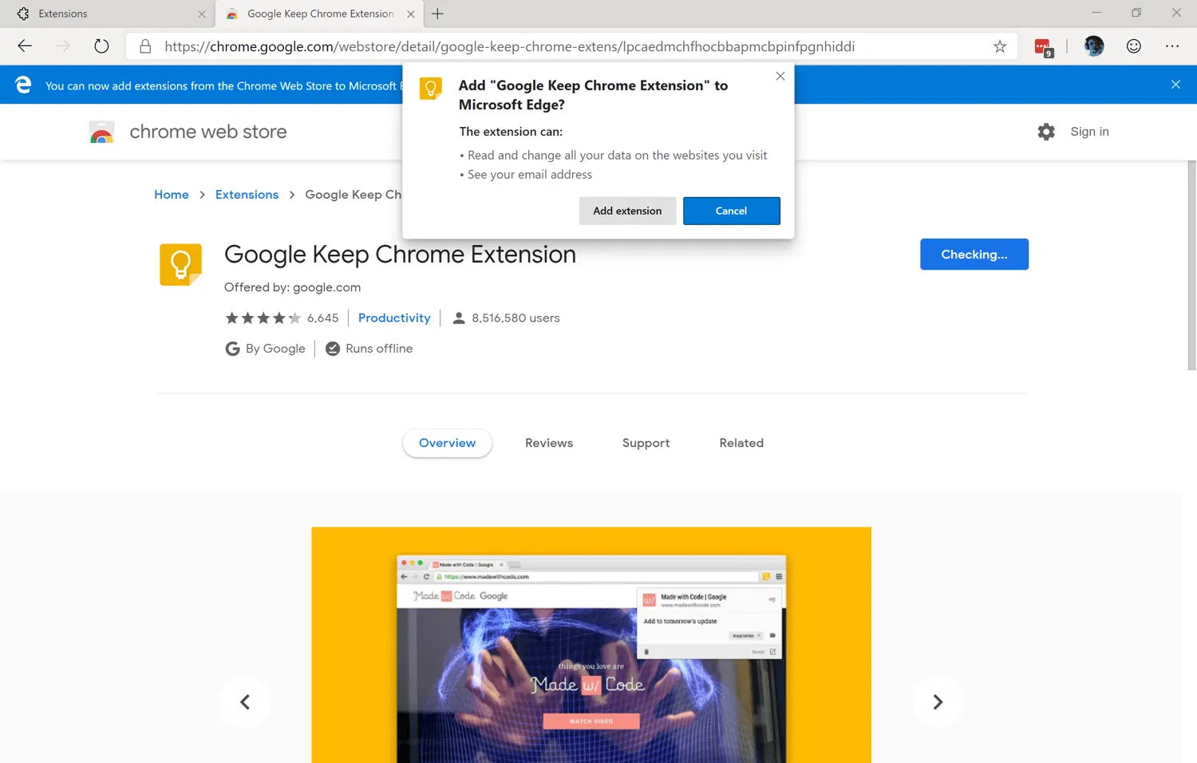Click the Productivity category link

tap(394, 318)
